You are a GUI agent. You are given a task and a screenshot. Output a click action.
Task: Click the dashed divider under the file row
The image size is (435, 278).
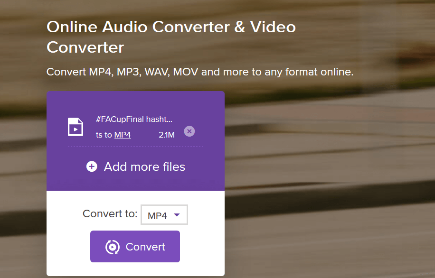pyautogui.click(x=135, y=147)
